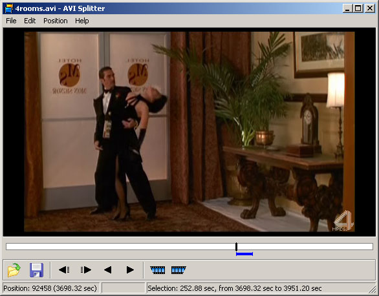Screen dimensions: 379x296
Task: Step back one frame arrow
Action: pyautogui.click(x=108, y=270)
